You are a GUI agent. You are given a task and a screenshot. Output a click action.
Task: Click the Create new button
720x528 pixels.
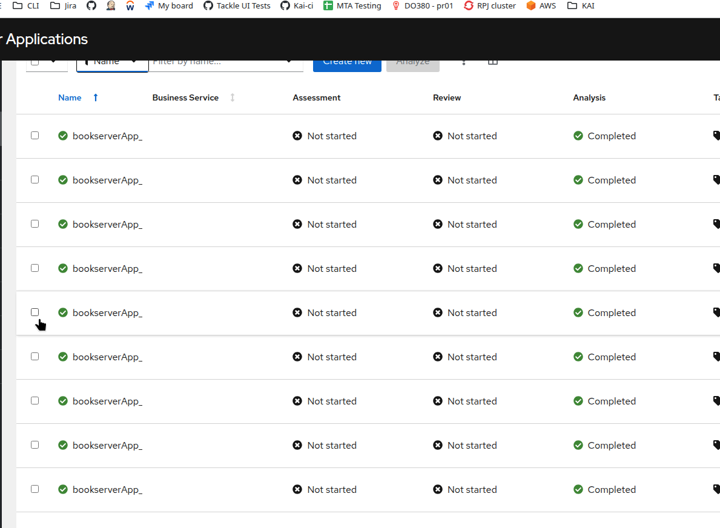point(347,62)
